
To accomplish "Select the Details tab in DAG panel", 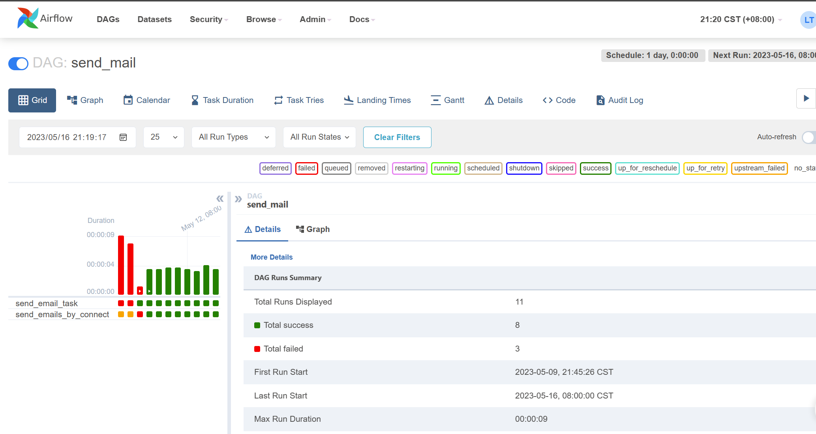I will click(x=263, y=229).
